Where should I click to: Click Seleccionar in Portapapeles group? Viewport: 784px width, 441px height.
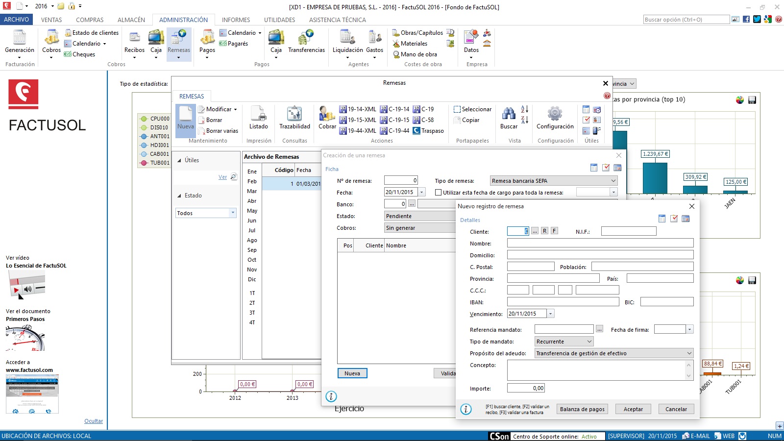pos(472,109)
